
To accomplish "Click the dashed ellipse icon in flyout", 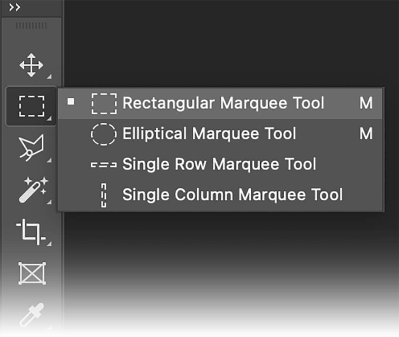I will pyautogui.click(x=103, y=134).
